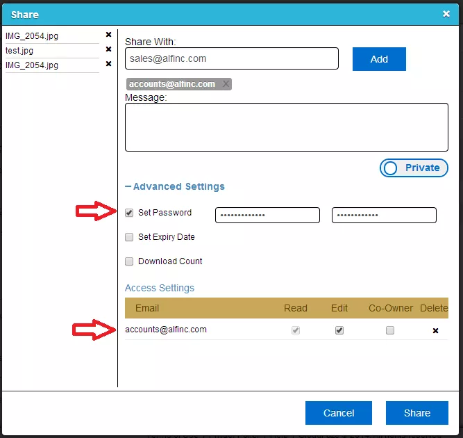
Task: Click the first password field
Action: click(x=267, y=215)
